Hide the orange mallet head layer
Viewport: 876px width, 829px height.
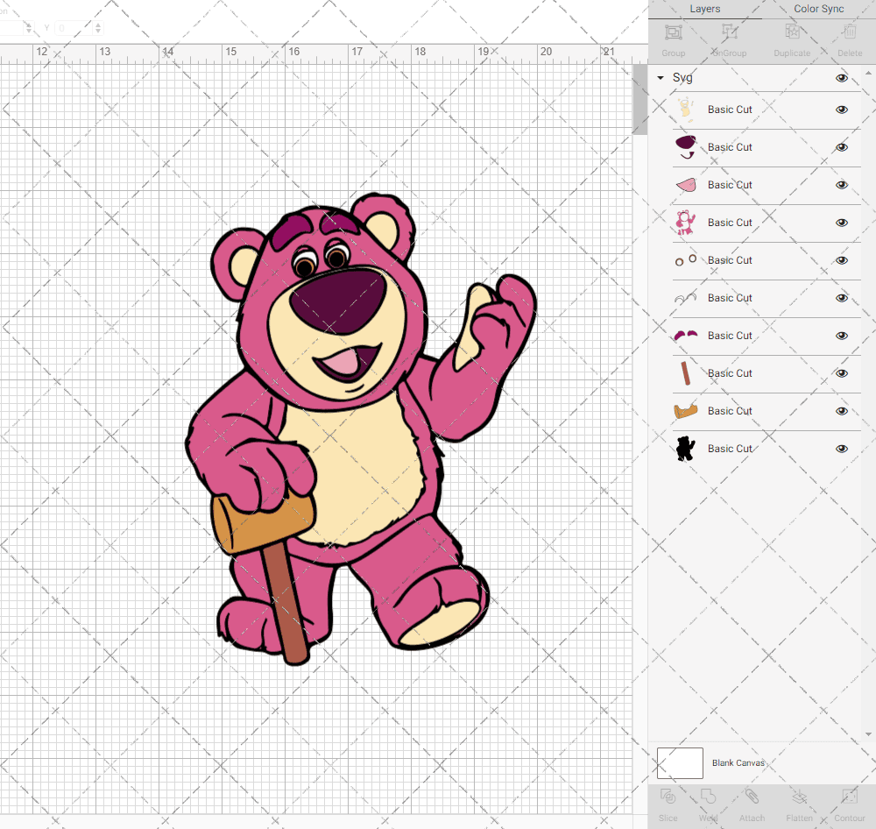(841, 411)
